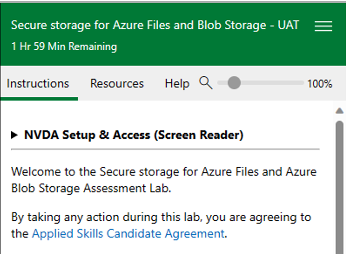The image size is (347, 257).
Task: Click the NVDA Setup & Access heading
Action: coord(134,136)
